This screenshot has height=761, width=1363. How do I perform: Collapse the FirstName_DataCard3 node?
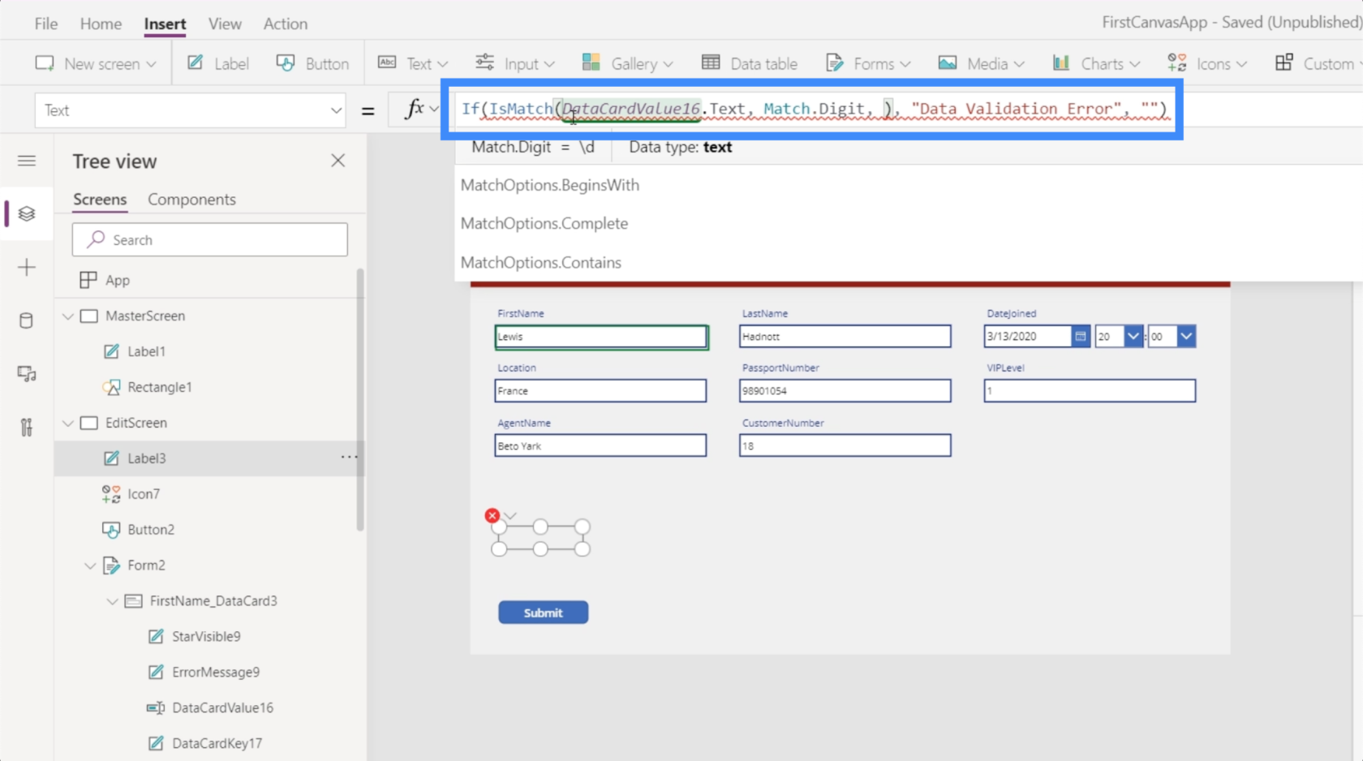(x=112, y=602)
